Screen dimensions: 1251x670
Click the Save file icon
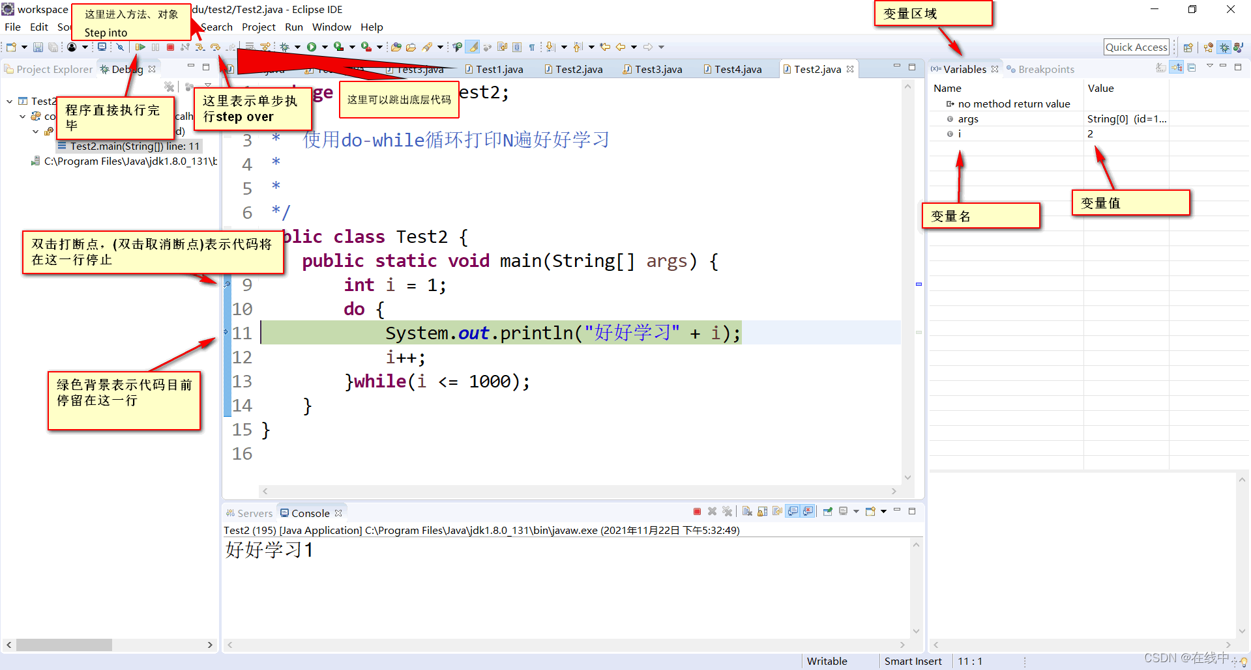(x=38, y=47)
